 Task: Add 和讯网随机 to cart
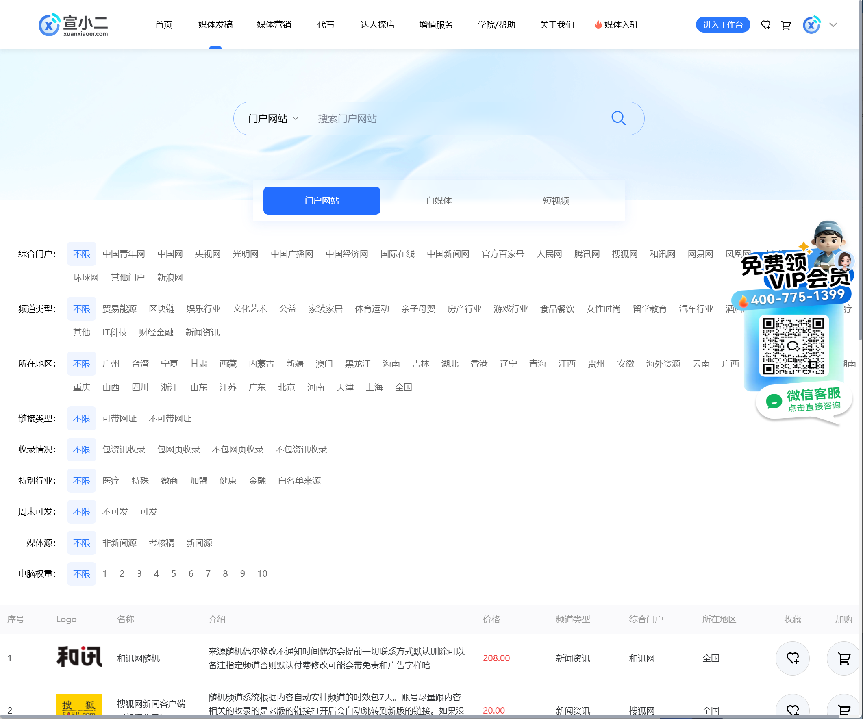(843, 658)
